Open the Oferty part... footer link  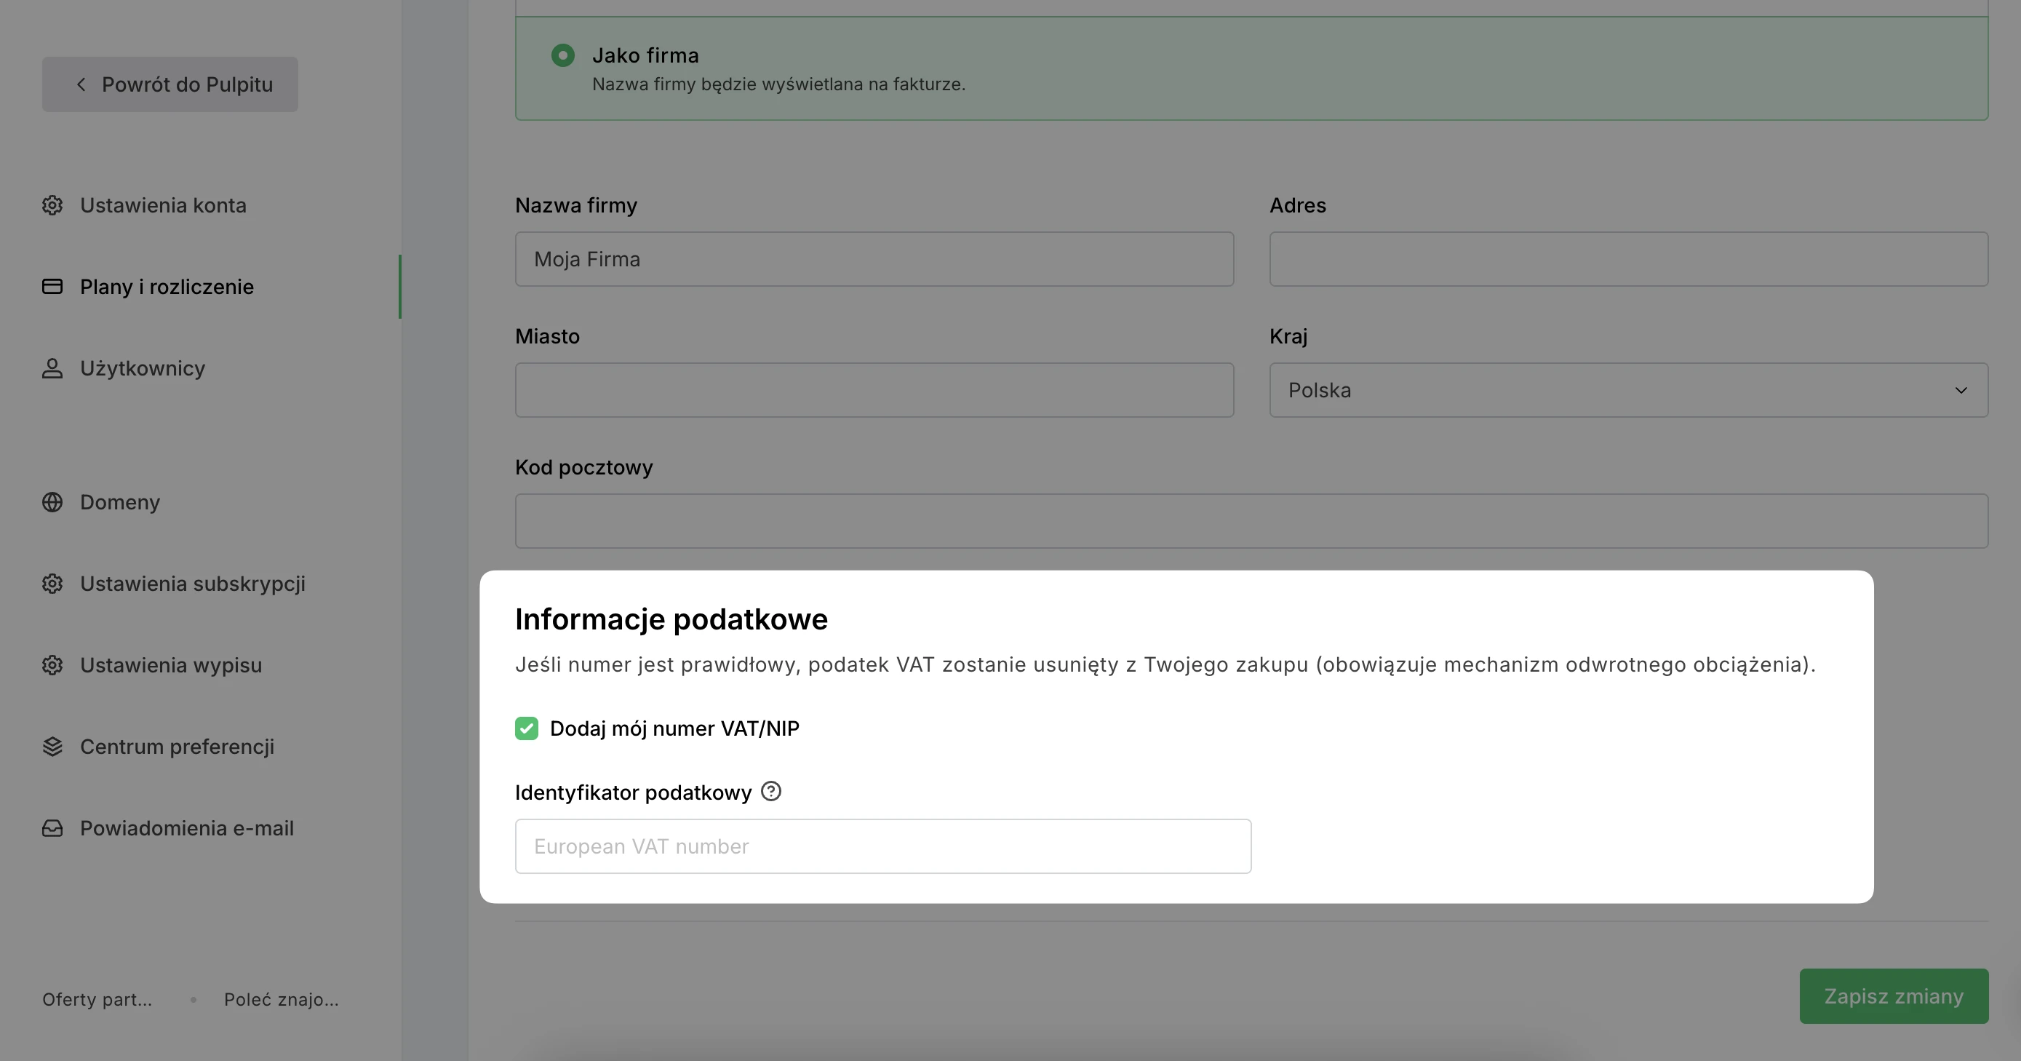(x=97, y=999)
